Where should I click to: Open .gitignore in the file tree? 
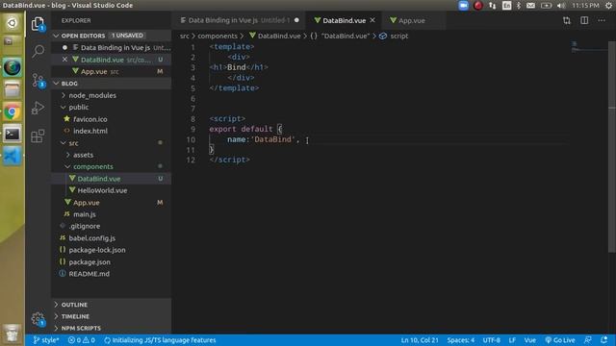[x=112, y=226]
